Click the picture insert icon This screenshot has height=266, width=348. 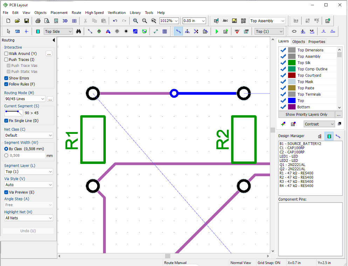coord(234,21)
